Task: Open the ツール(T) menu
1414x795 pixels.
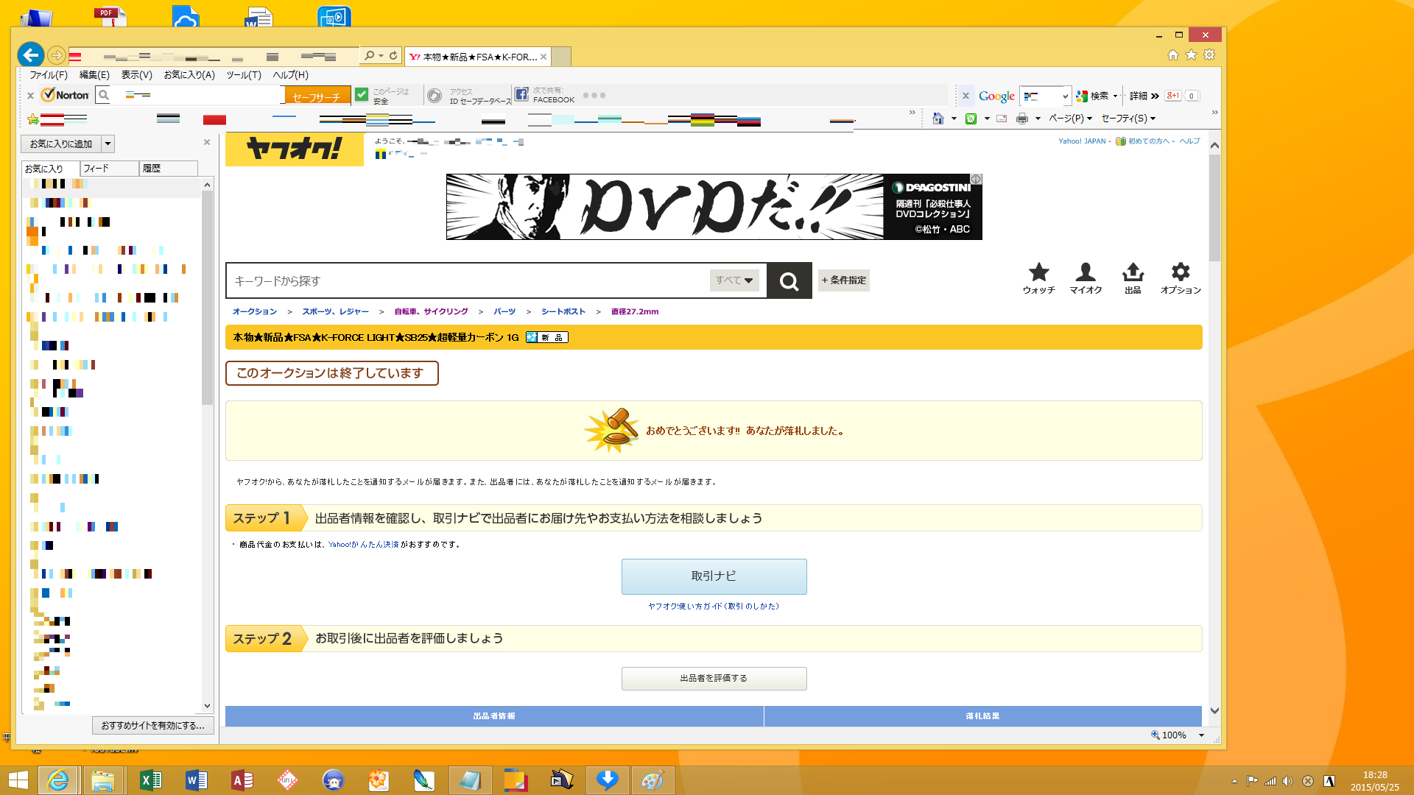Action: (244, 75)
